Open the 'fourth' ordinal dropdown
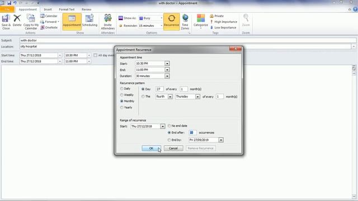 pyautogui.click(x=170, y=97)
